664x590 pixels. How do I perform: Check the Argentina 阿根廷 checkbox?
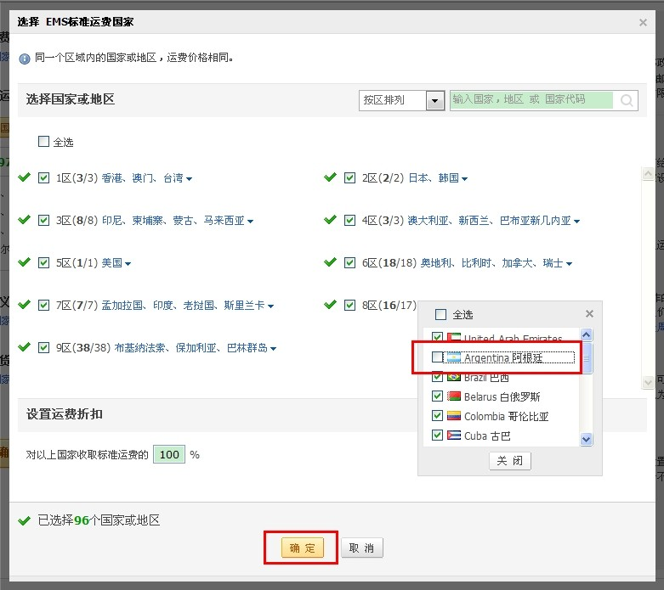[x=438, y=357]
